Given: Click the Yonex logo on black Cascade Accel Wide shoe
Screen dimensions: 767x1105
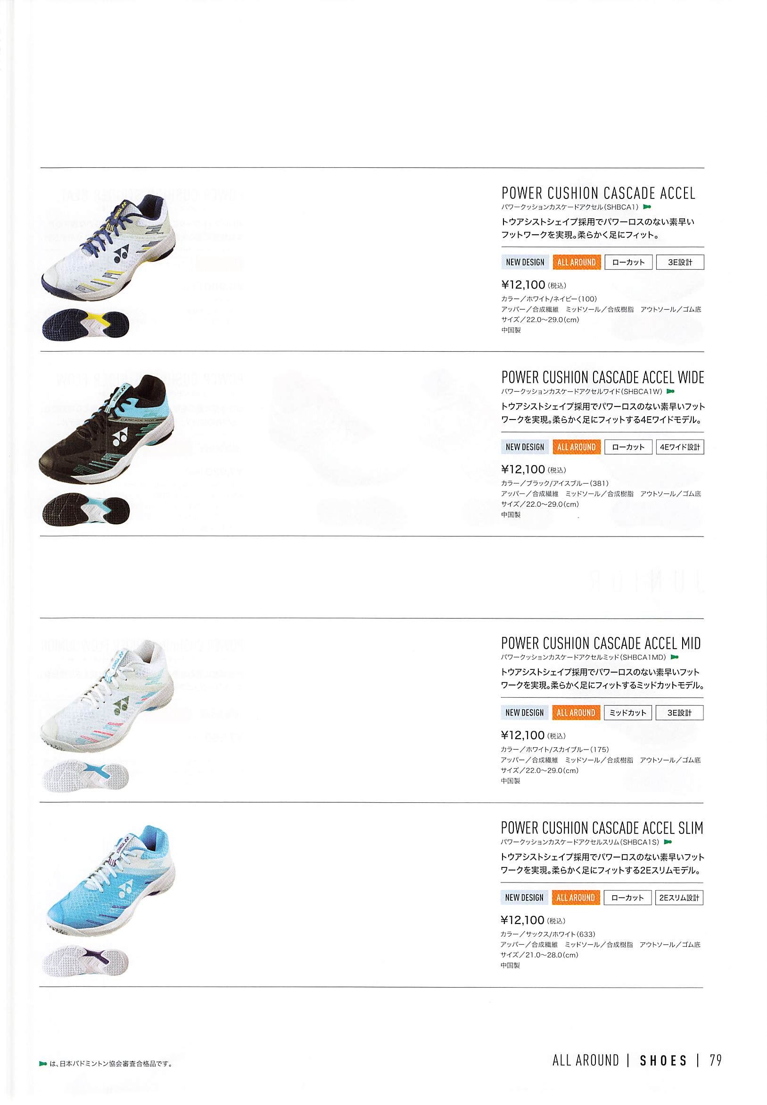Looking at the screenshot, I should (x=119, y=437).
